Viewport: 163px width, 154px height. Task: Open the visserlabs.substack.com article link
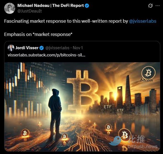click(46, 55)
